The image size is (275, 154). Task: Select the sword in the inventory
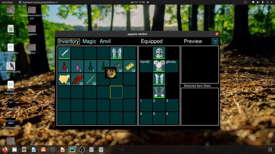(64, 53)
